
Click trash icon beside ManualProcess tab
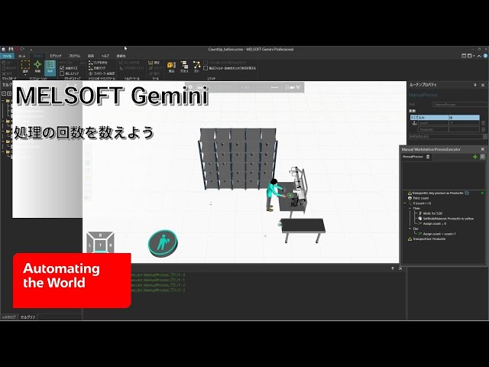point(428,157)
